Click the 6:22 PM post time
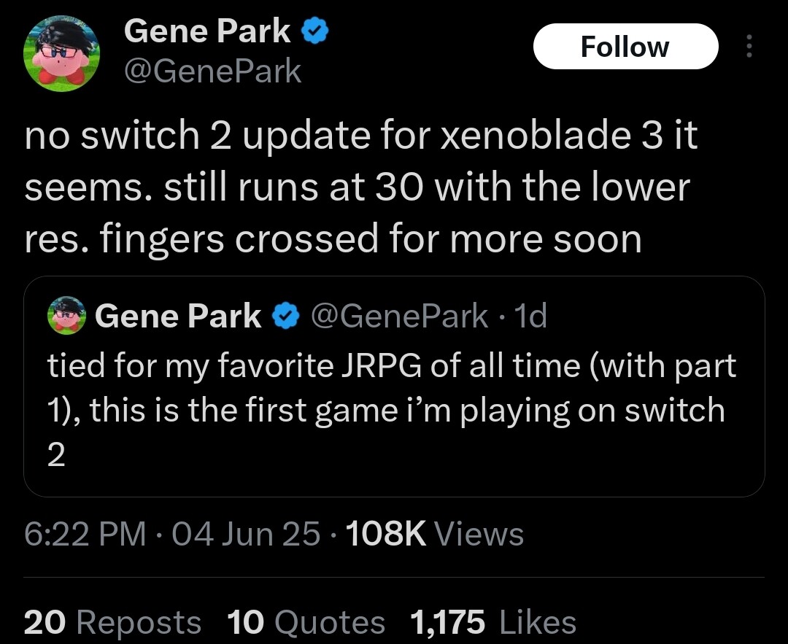The height and width of the screenshot is (644, 788). click(x=85, y=534)
